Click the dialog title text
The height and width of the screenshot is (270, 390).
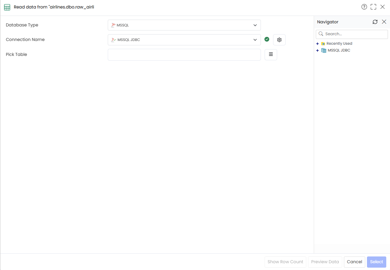click(54, 7)
